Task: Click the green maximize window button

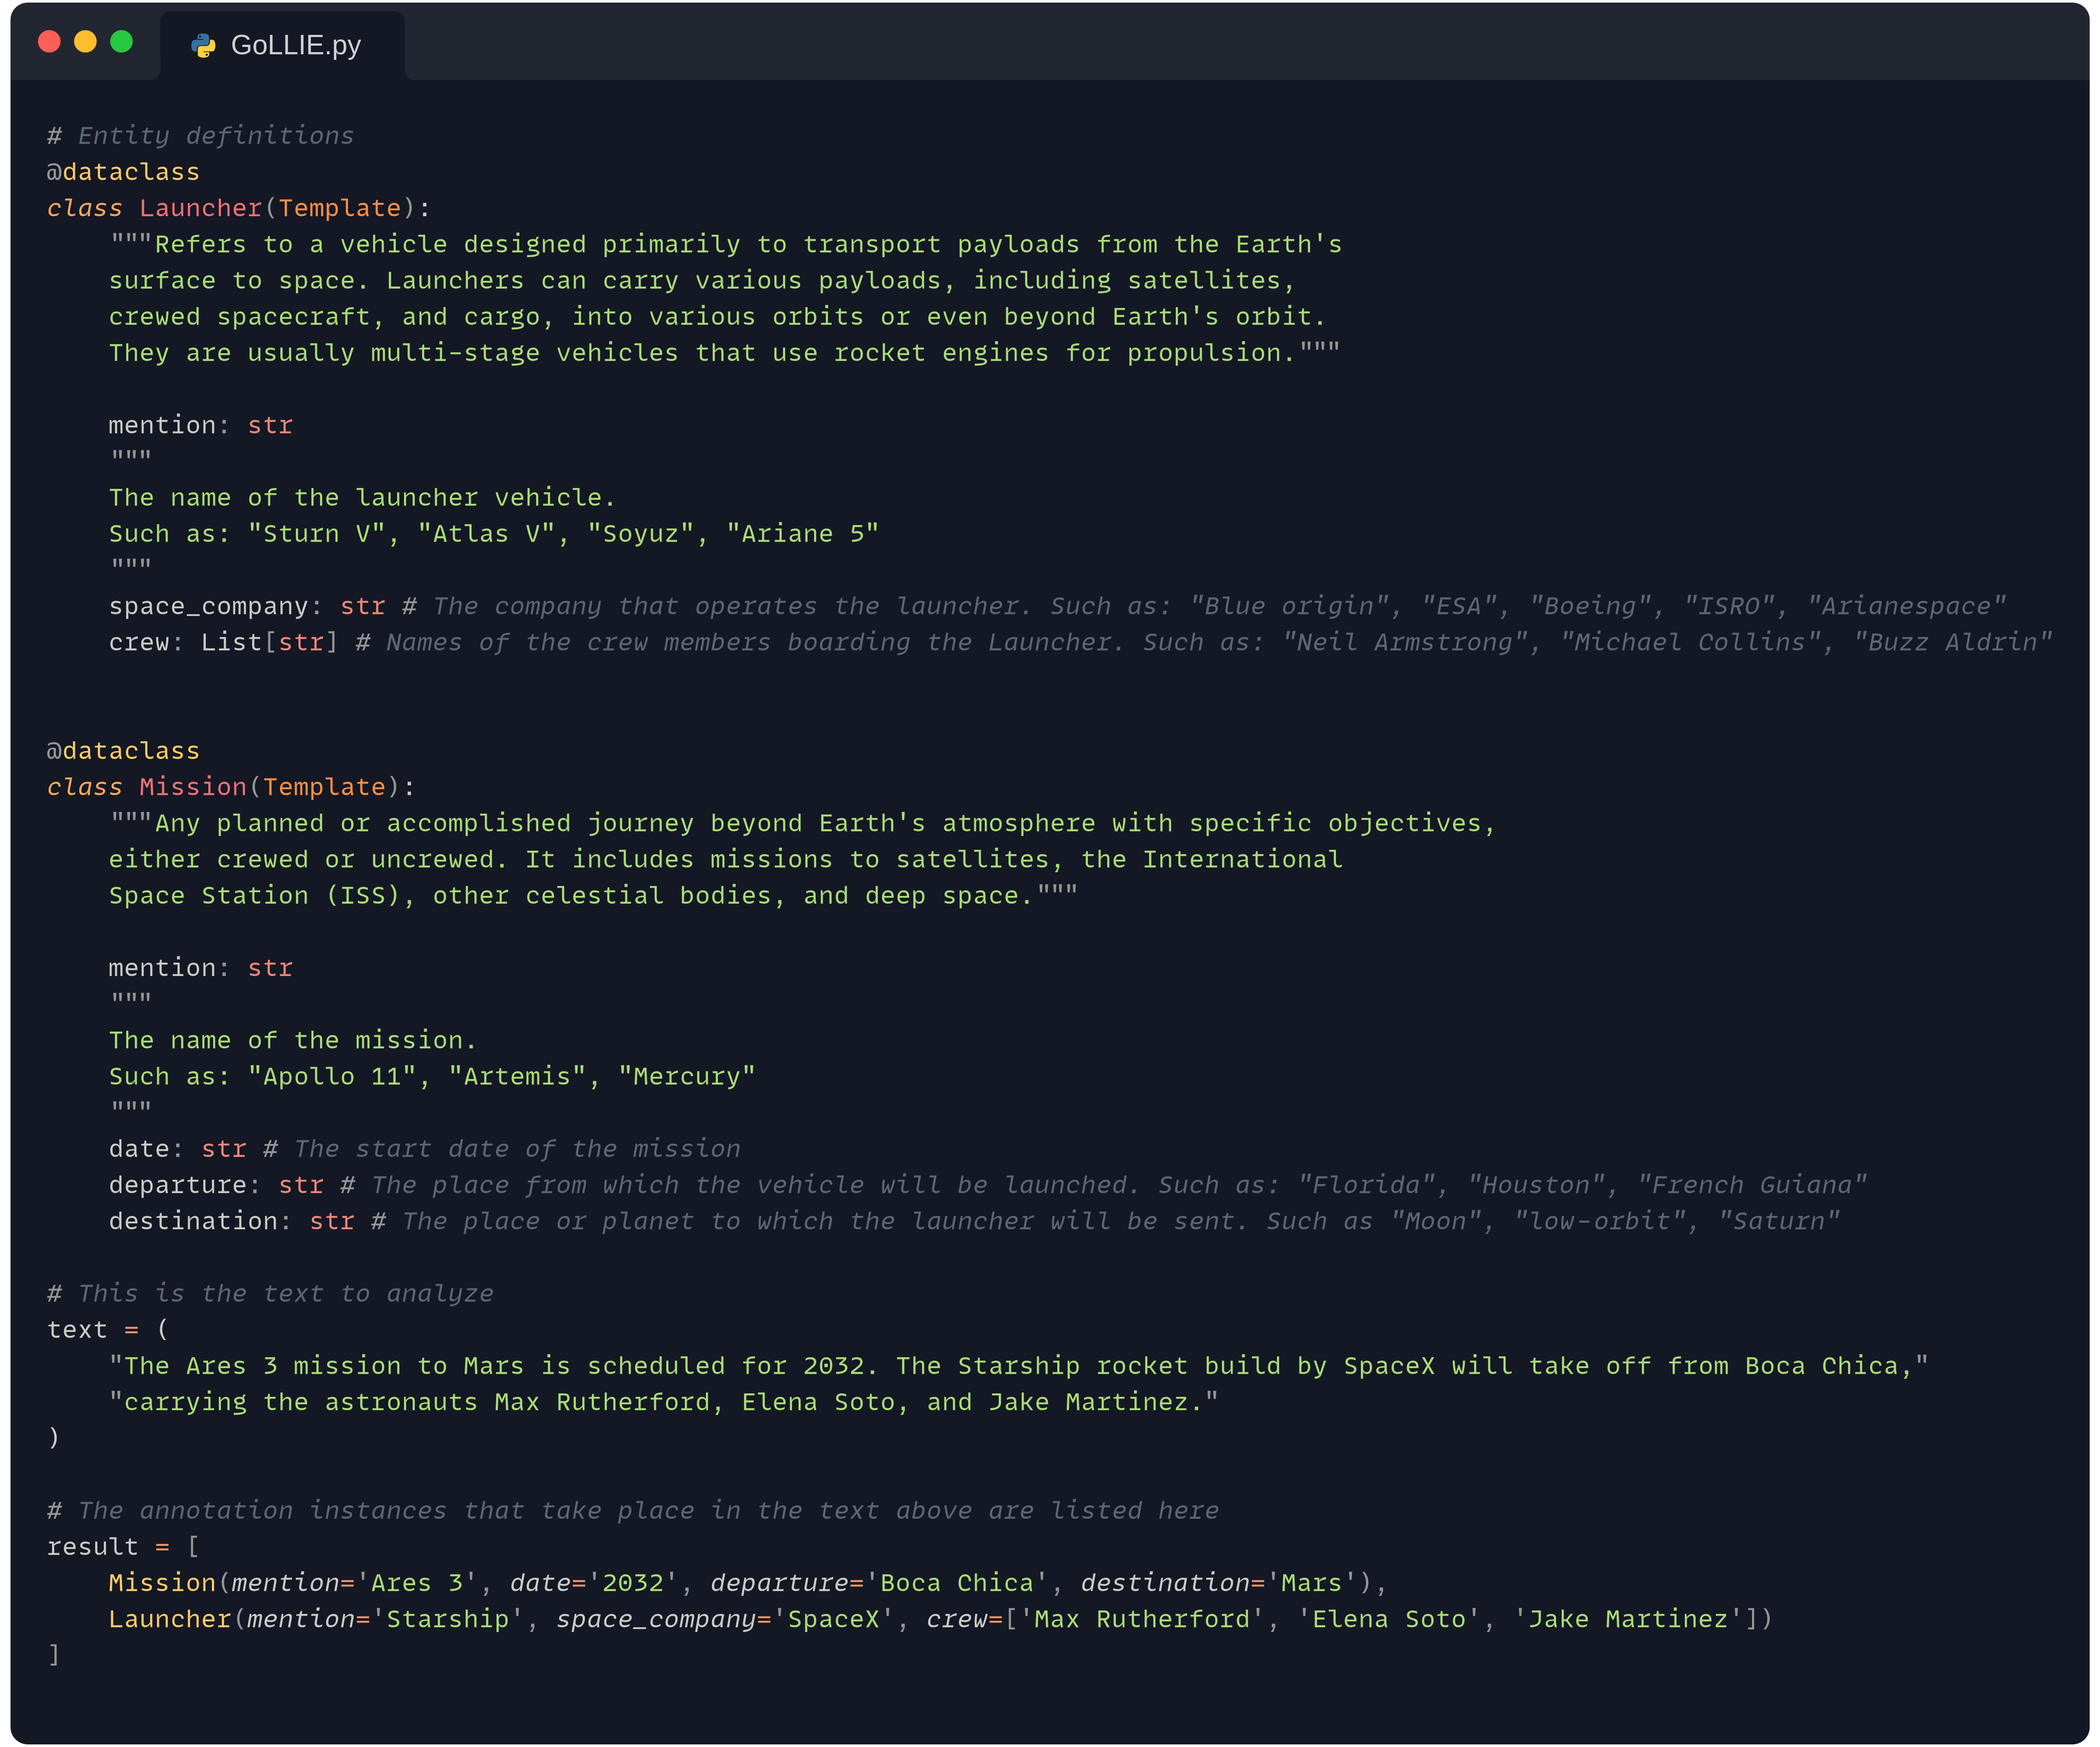Action: pos(121,42)
